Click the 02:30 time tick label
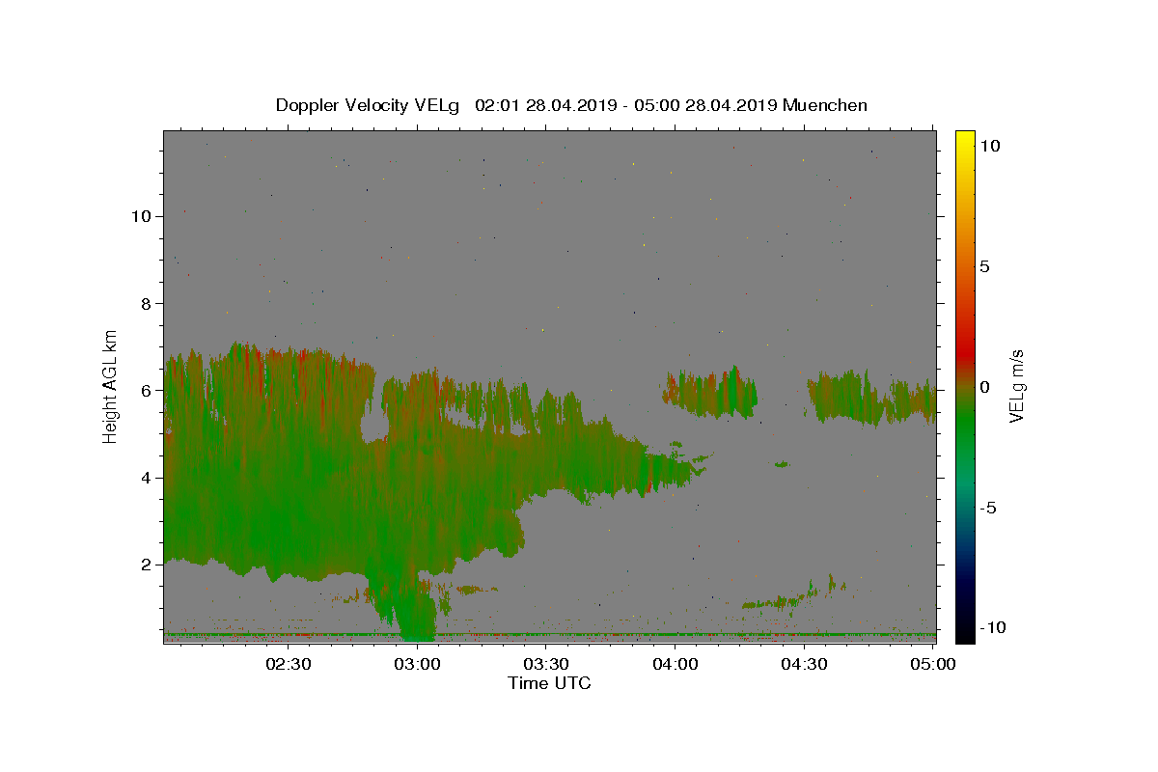Viewport: 1158px width, 772px height. pyautogui.click(x=289, y=664)
